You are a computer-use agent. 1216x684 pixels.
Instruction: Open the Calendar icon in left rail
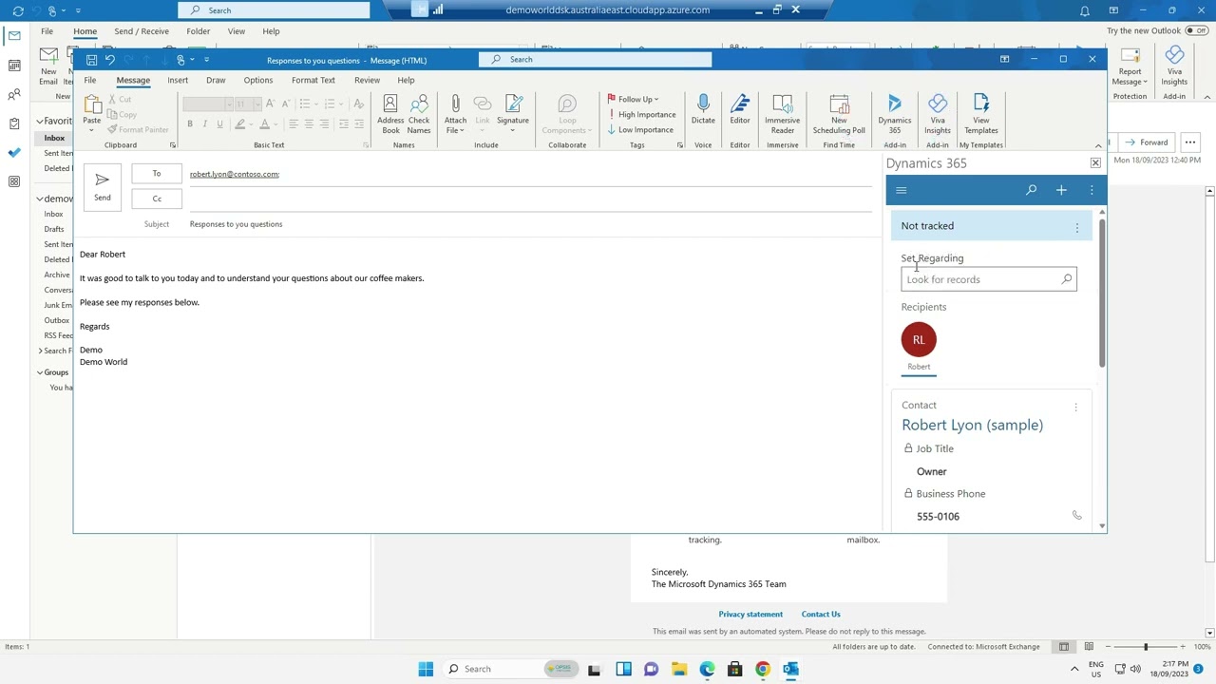click(x=14, y=66)
